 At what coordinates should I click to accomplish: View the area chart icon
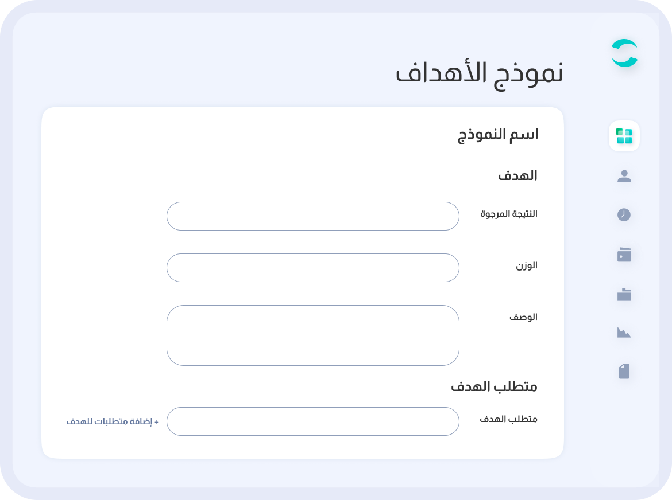click(624, 333)
